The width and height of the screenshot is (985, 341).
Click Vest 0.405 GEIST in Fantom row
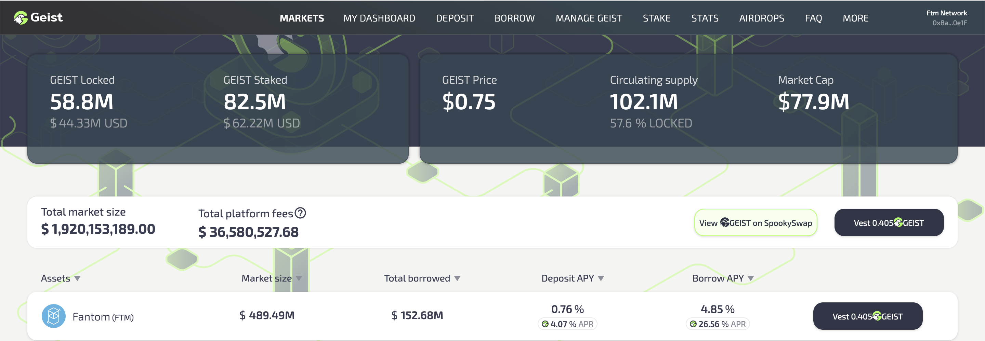(x=868, y=316)
